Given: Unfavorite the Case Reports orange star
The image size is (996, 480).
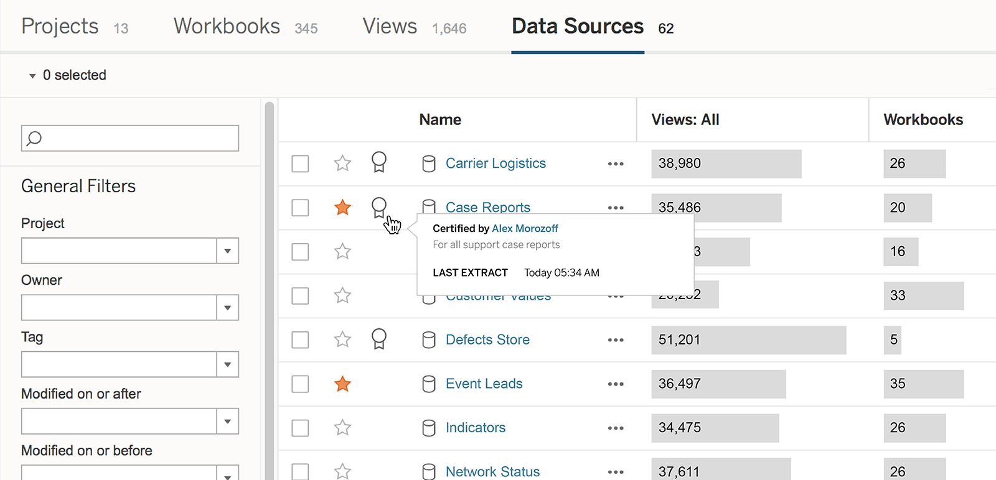Looking at the screenshot, I should click(x=342, y=208).
